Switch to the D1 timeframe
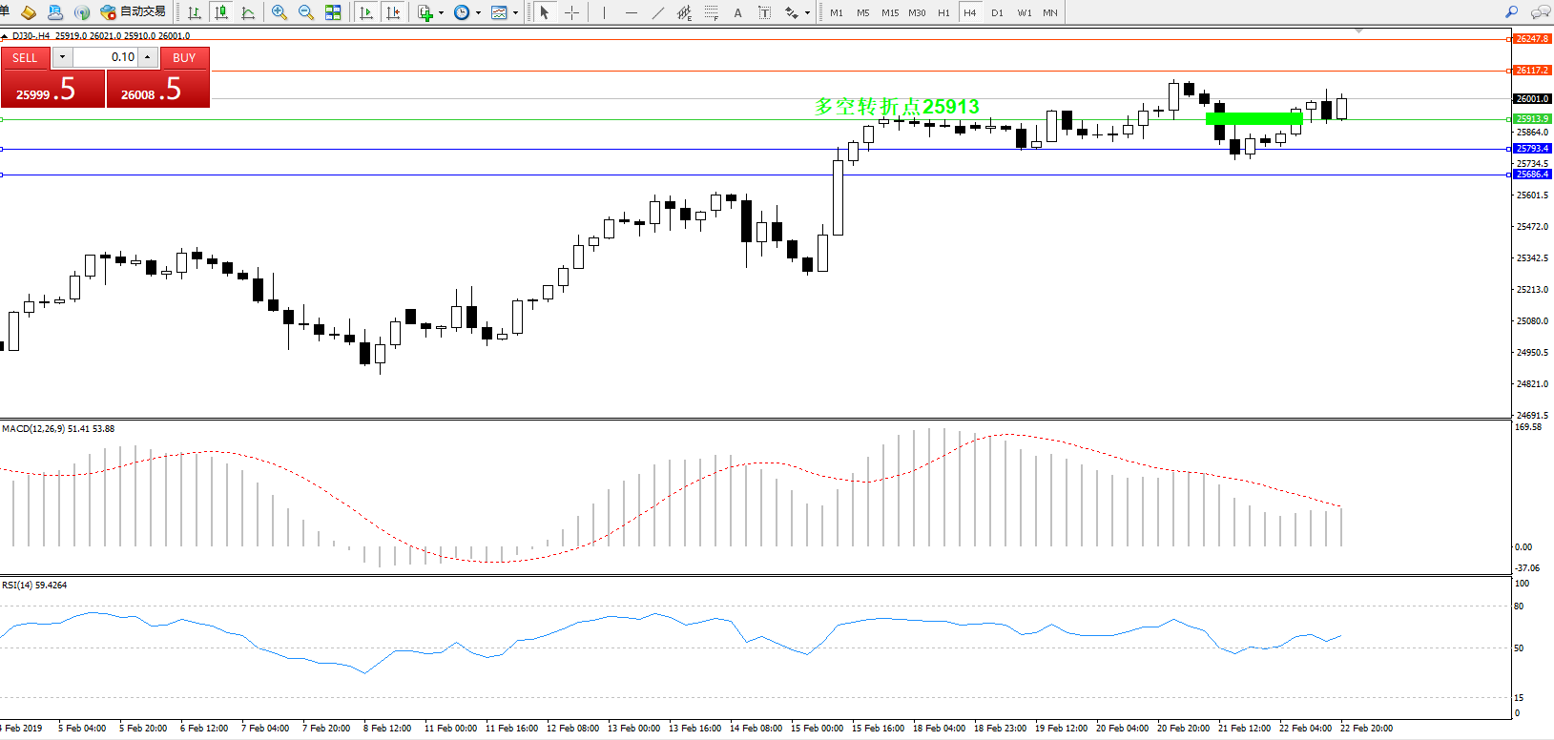The image size is (1554, 740). (x=997, y=12)
